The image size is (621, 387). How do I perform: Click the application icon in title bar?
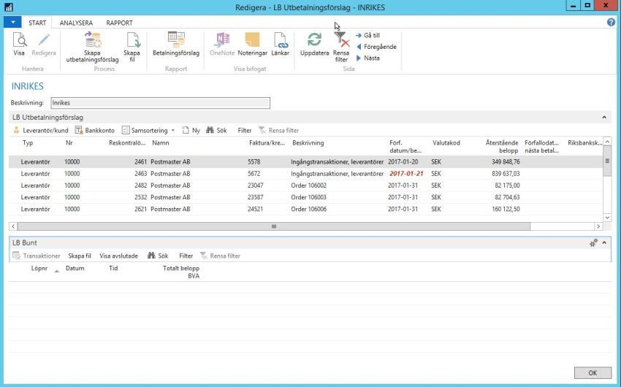(9, 7)
